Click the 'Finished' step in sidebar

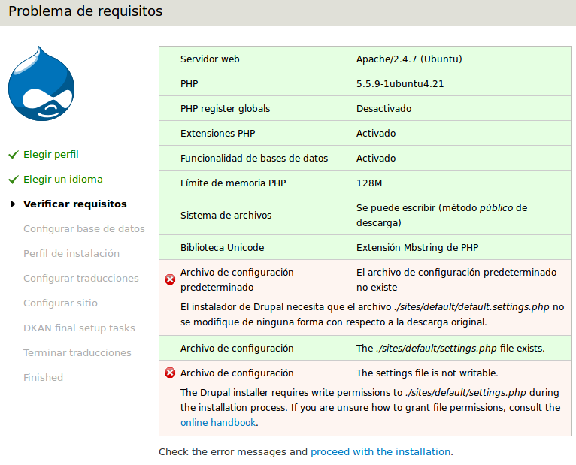pos(43,378)
